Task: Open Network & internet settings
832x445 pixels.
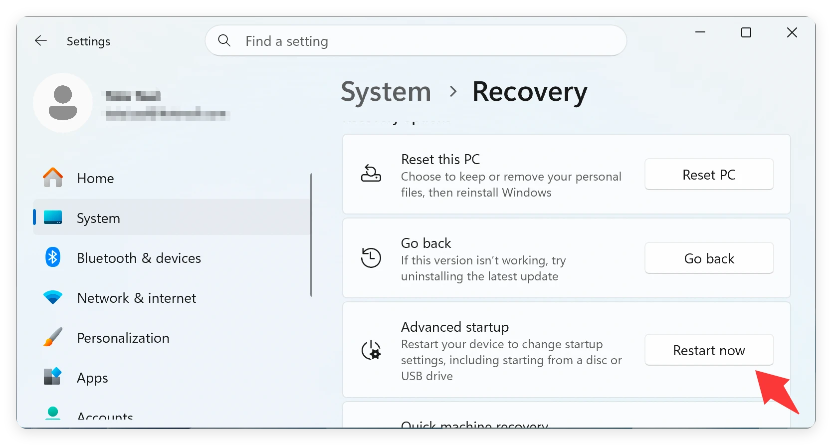Action: point(172,298)
